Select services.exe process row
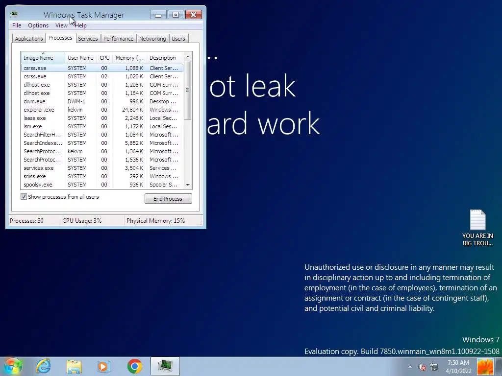502x376 pixels. tap(102, 168)
